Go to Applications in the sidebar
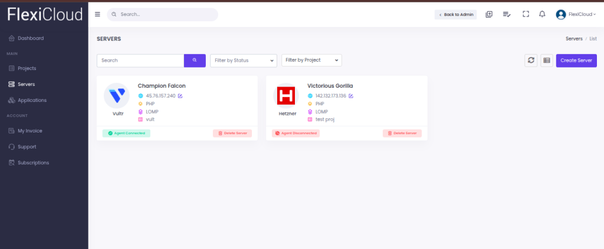Image resolution: width=604 pixels, height=249 pixels. pyautogui.click(x=32, y=100)
